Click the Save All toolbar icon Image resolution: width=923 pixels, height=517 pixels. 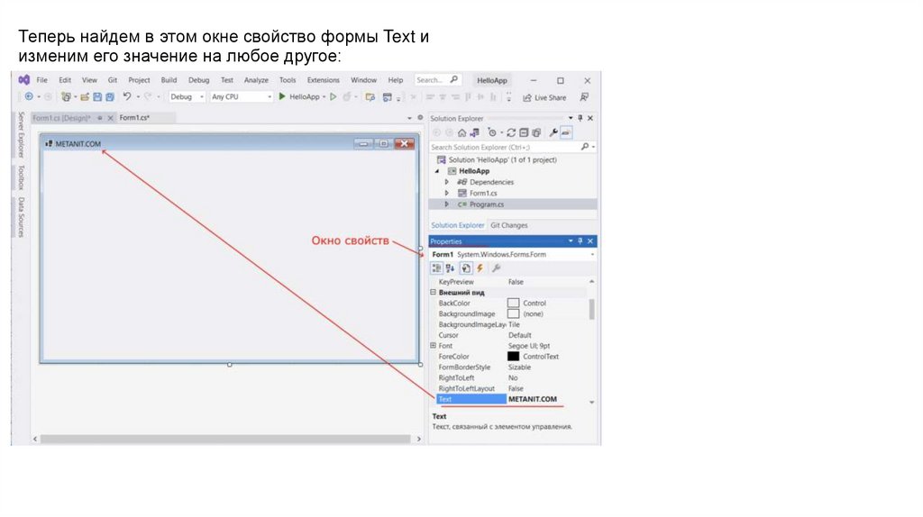point(109,96)
